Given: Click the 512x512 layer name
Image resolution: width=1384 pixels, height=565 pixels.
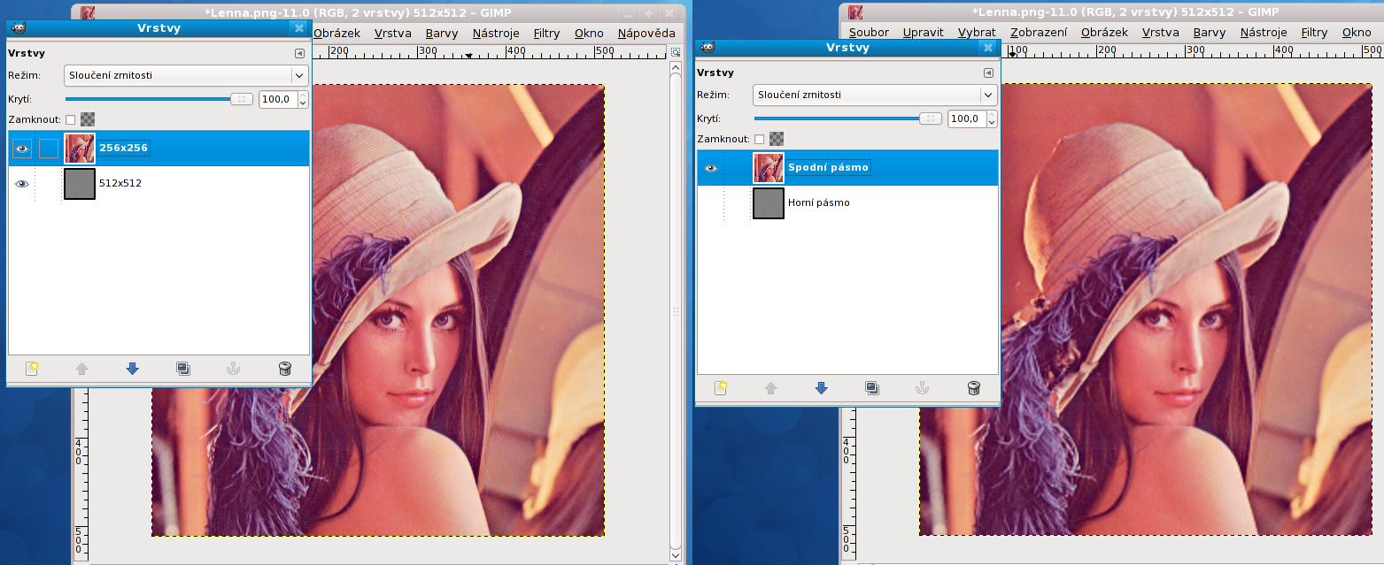Looking at the screenshot, I should (x=120, y=183).
